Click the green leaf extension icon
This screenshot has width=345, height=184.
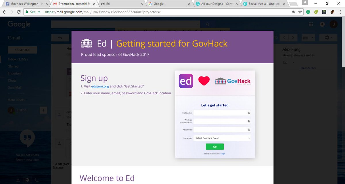(316, 12)
